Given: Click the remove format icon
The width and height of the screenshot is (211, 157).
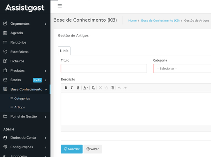Looking at the screenshot, I should pyautogui.click(x=93, y=88).
